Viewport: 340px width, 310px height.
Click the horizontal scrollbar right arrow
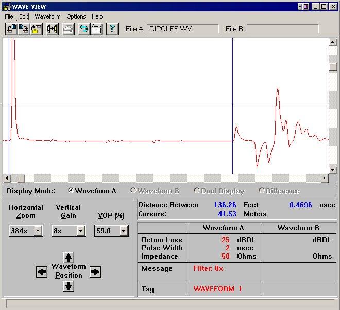click(325, 178)
